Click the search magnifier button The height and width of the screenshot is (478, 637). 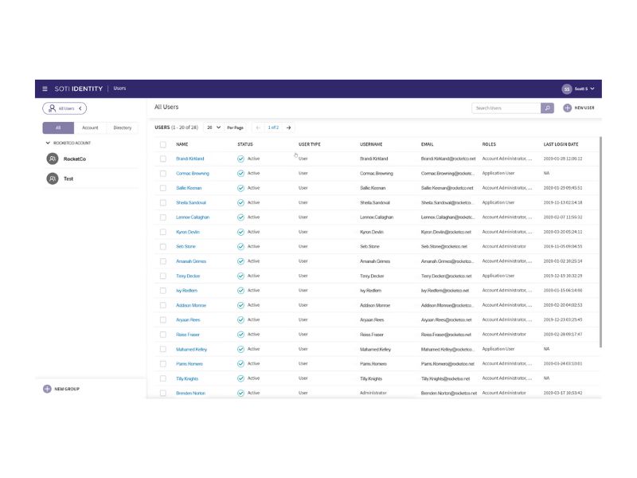547,108
